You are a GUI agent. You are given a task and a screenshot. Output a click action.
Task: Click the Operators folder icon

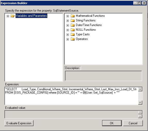(72, 39)
